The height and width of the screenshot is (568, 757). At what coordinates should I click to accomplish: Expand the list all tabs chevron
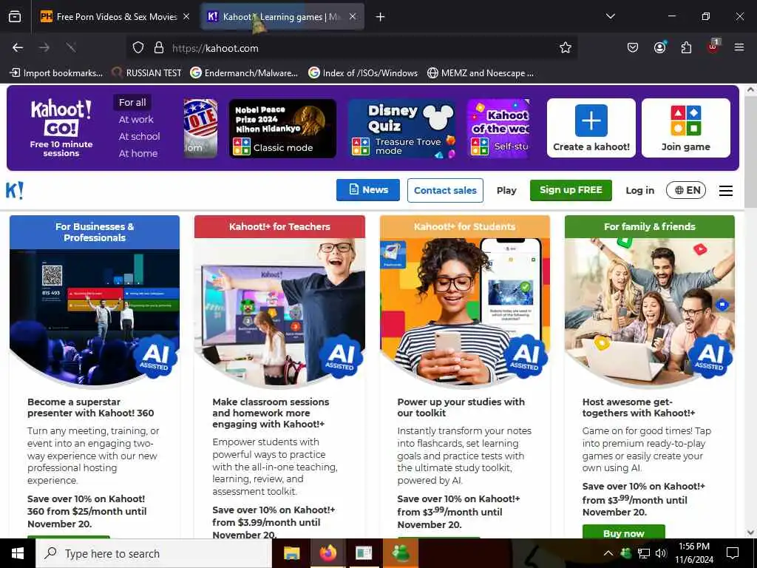click(x=610, y=16)
